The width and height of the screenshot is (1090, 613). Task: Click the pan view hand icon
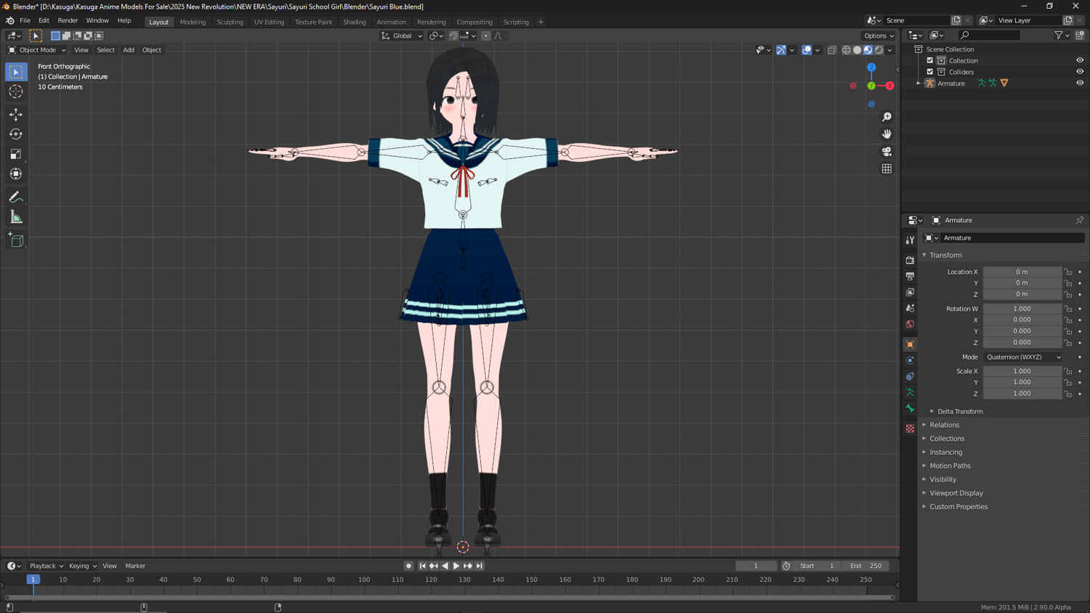tap(887, 134)
